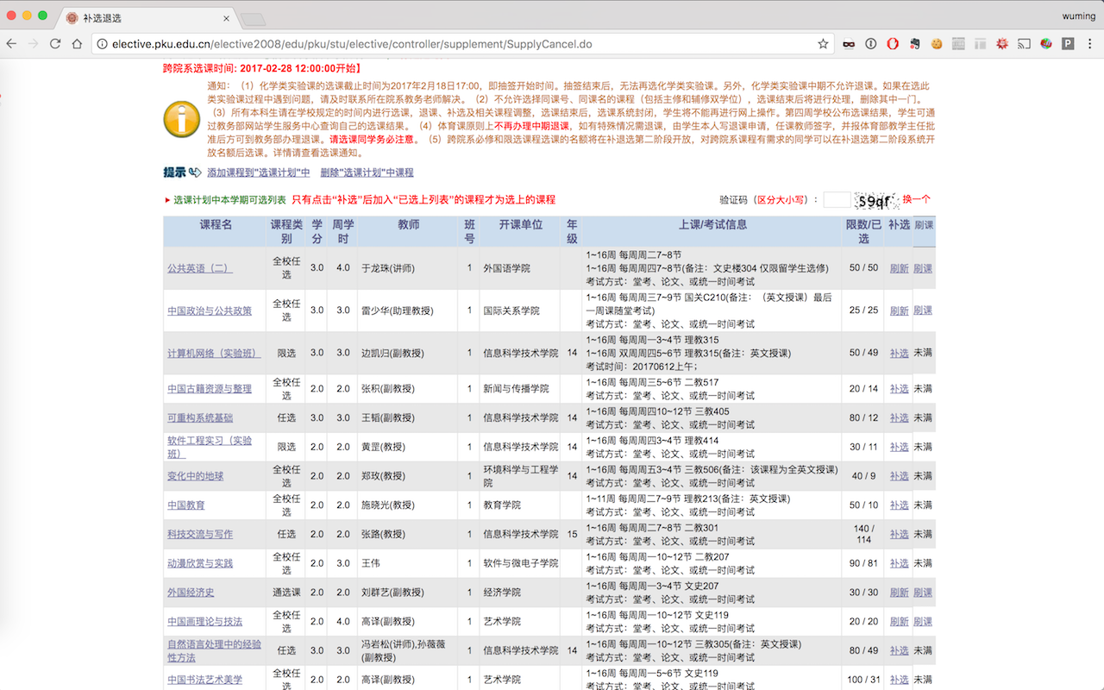
Task: Click the 删除"选课计划"中课程 link
Action: coord(367,172)
